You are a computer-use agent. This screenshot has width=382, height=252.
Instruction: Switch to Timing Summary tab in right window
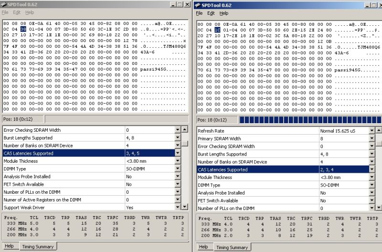pyautogui.click(x=232, y=247)
